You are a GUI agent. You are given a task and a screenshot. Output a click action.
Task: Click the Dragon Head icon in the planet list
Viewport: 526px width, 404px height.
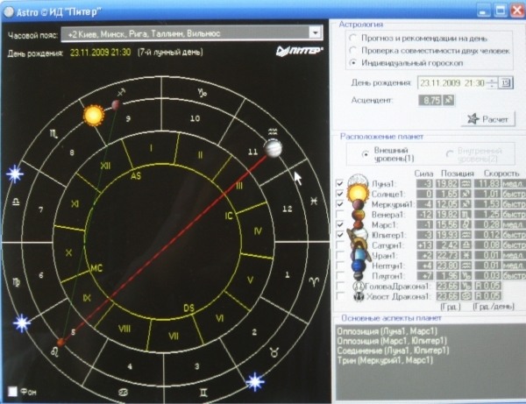359,287
